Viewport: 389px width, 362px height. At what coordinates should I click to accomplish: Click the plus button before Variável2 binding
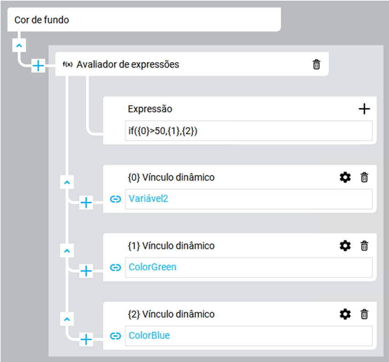pyautogui.click(x=86, y=203)
